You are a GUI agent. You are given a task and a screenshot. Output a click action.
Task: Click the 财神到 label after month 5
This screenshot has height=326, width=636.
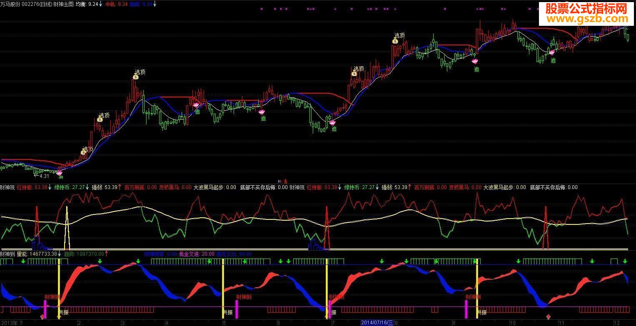(244, 297)
